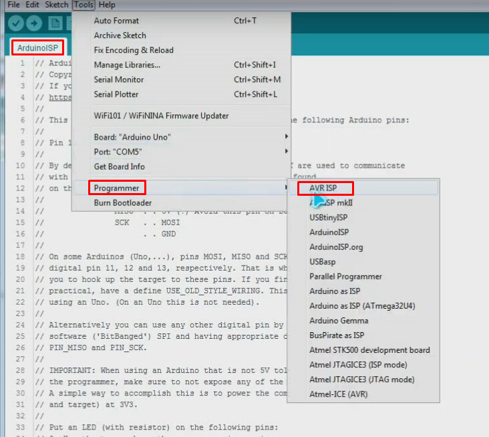Select Atmel-ICE (AVR) programmer
The height and width of the screenshot is (437, 489).
(x=363, y=394)
